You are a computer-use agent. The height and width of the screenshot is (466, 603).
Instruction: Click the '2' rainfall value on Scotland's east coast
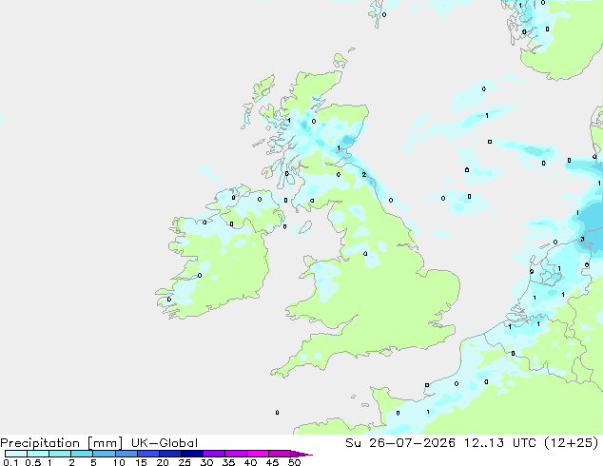click(364, 175)
